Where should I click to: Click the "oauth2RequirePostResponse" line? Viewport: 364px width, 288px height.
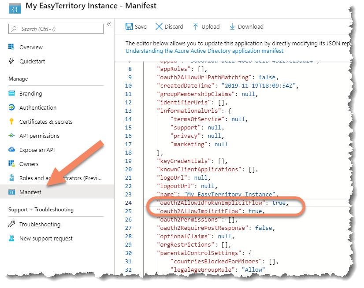point(216,228)
